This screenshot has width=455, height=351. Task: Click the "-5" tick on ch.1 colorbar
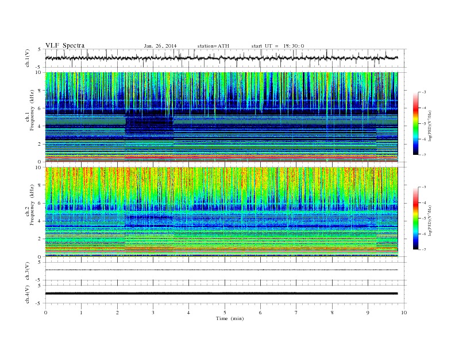(x=424, y=124)
